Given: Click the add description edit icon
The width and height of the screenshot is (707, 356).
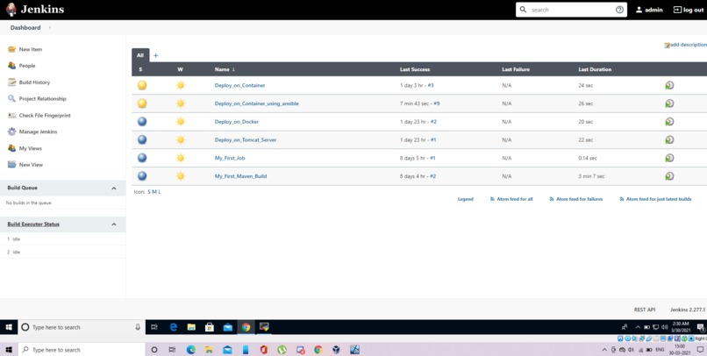Looking at the screenshot, I should [667, 45].
